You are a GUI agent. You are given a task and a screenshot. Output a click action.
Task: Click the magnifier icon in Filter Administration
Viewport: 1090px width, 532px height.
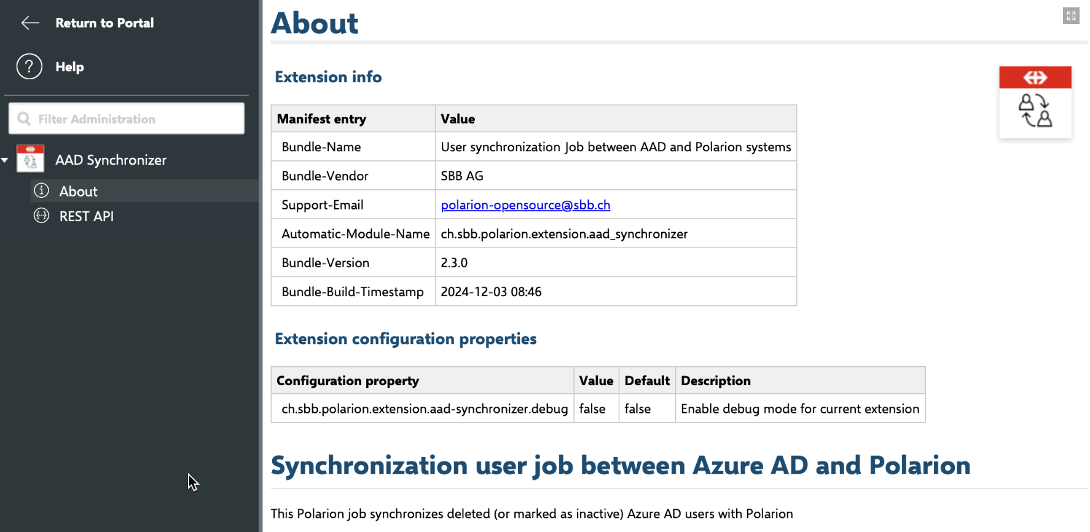click(24, 119)
